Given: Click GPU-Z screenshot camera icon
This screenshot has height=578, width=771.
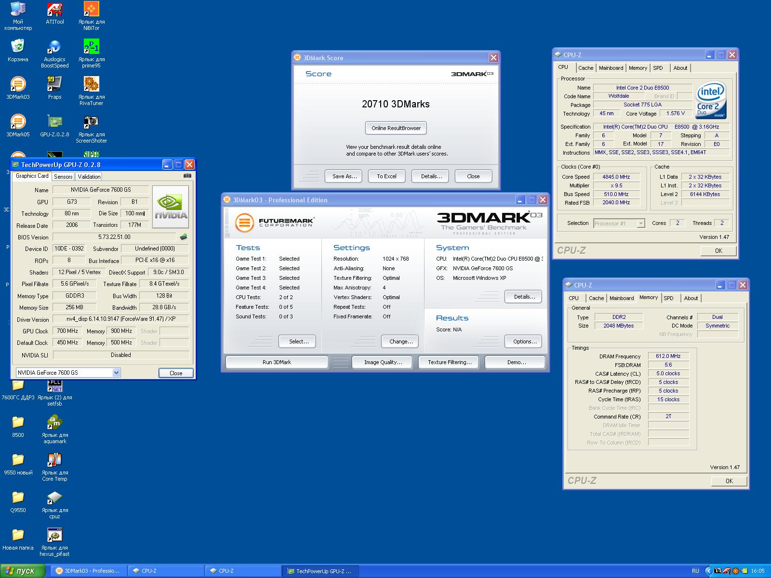Looking at the screenshot, I should [187, 176].
